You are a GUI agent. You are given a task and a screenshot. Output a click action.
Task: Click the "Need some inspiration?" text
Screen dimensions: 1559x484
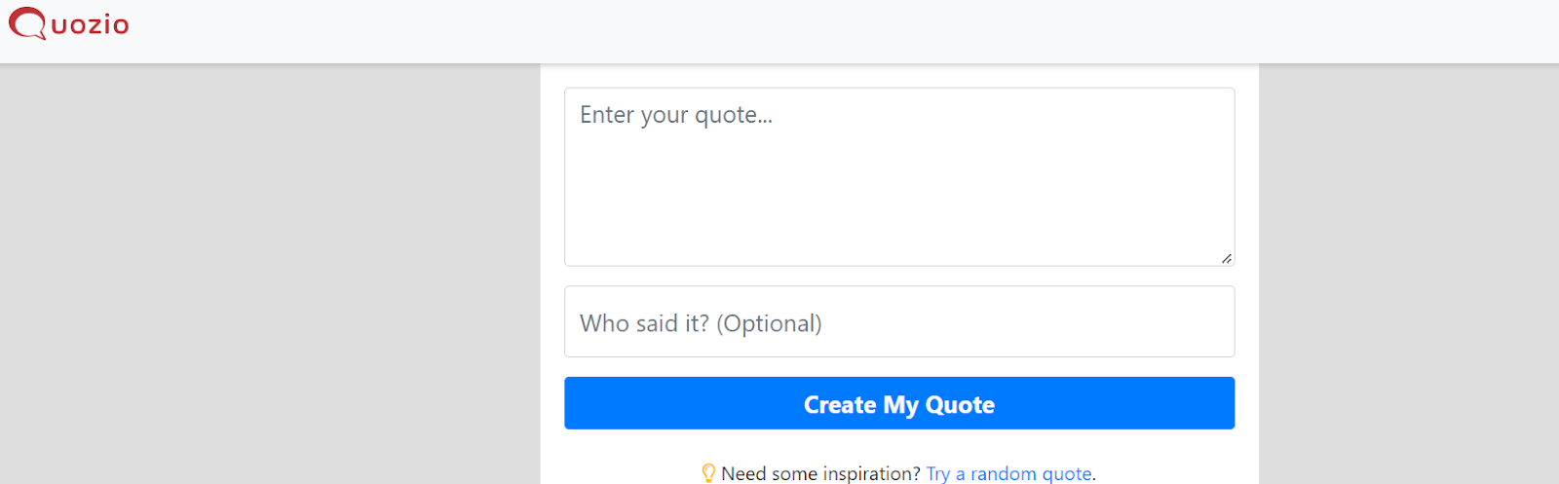820,473
